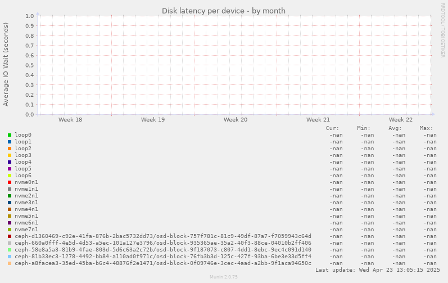Click the loop2 legend label
This screenshot has height=283, width=448.
pyautogui.click(x=23, y=149)
